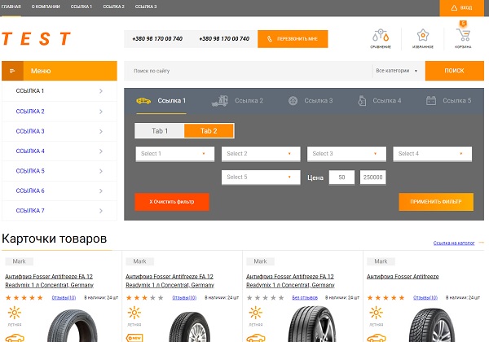Screen dimensions: 489x342
Task: Click the car type icon on the third product card
Action: pos(256,338)
